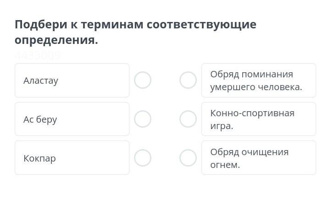The height and width of the screenshot is (200, 322).
Task: Click the word 'огнем.' in third definition
Action: [225, 165]
